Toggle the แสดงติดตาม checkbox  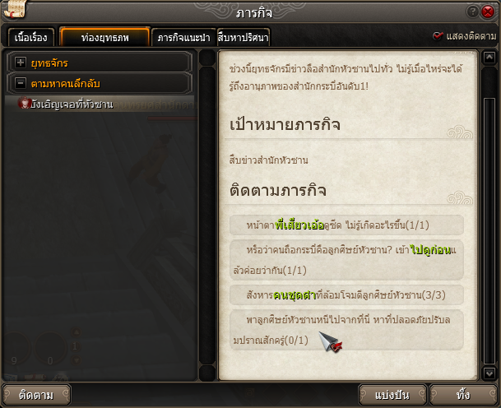[x=438, y=36]
